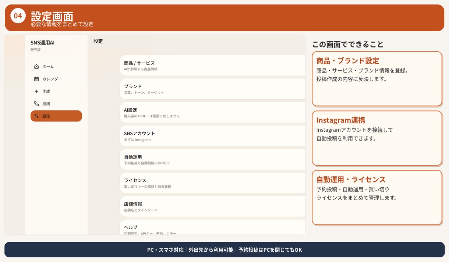Click the text 言葉、トーン、ターゲット

(x=144, y=93)
